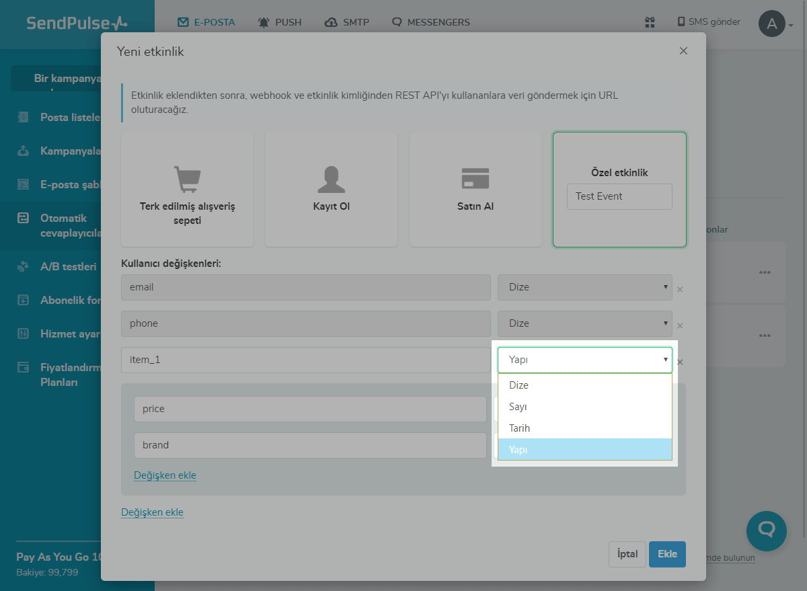
Task: Close the Yeni etkinlik dialog
Action: coord(683,51)
